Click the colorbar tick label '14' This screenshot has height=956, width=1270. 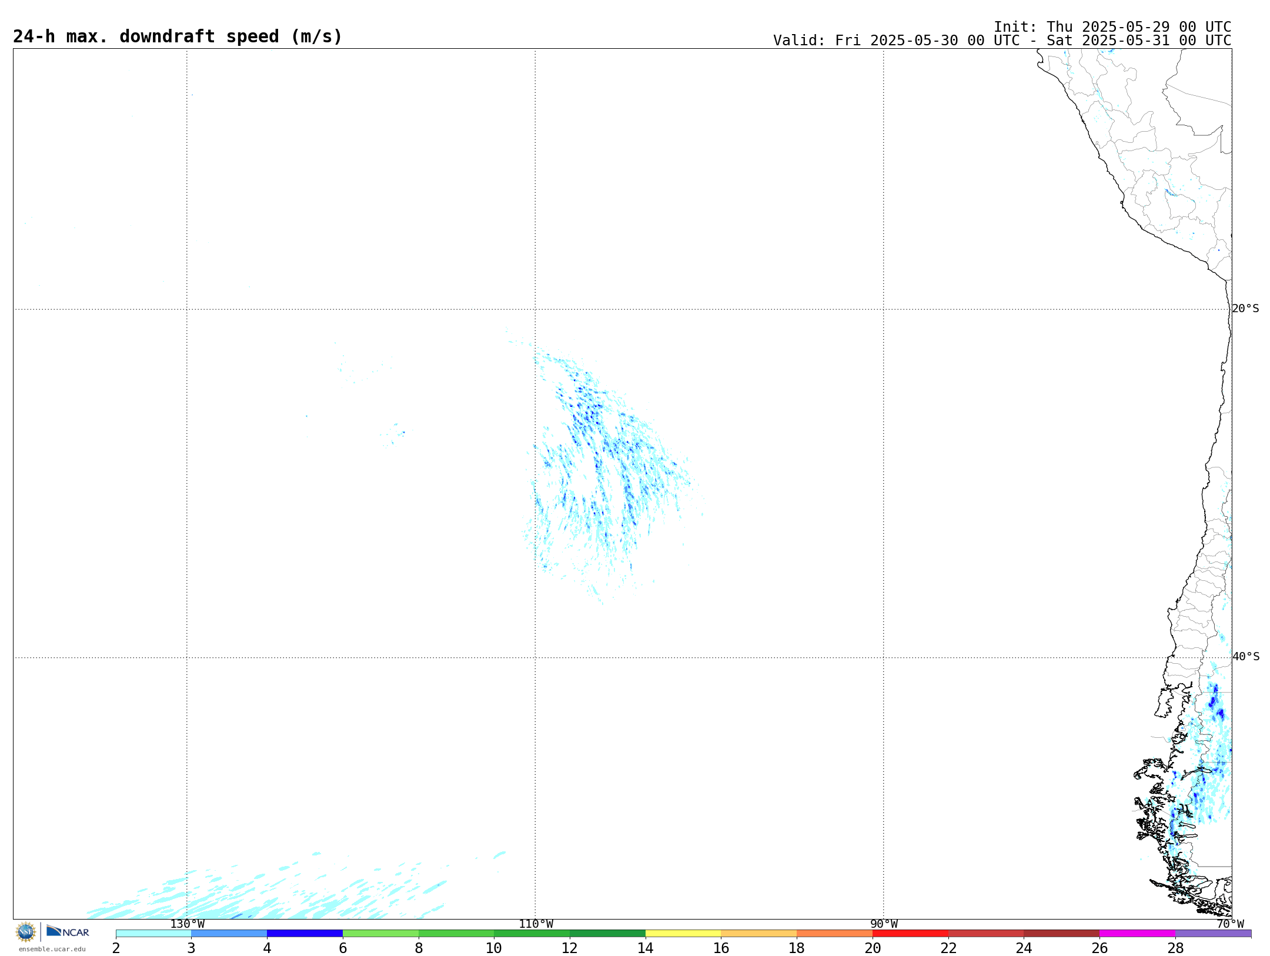(x=646, y=948)
